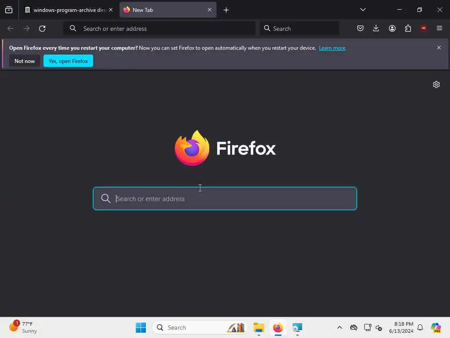
Task: Open File Explorer from taskbar
Action: click(x=258, y=327)
